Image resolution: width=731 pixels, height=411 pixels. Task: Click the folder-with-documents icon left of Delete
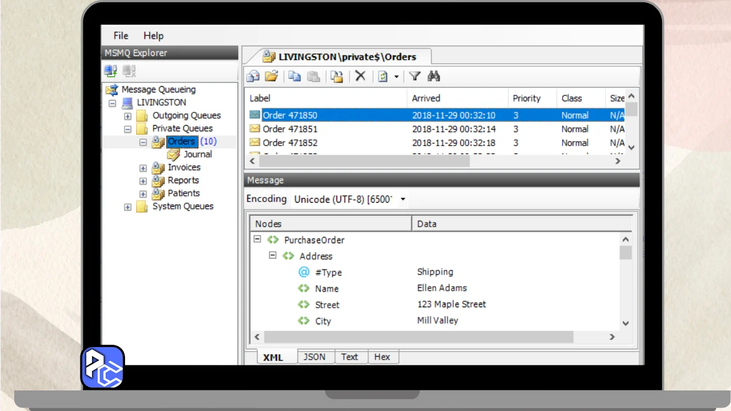point(337,76)
